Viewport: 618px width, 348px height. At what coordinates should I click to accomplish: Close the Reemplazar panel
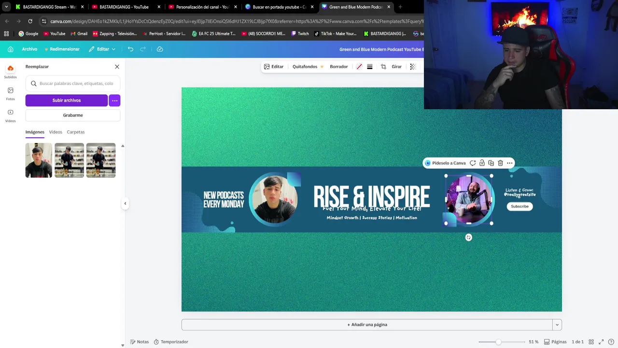coord(117,67)
